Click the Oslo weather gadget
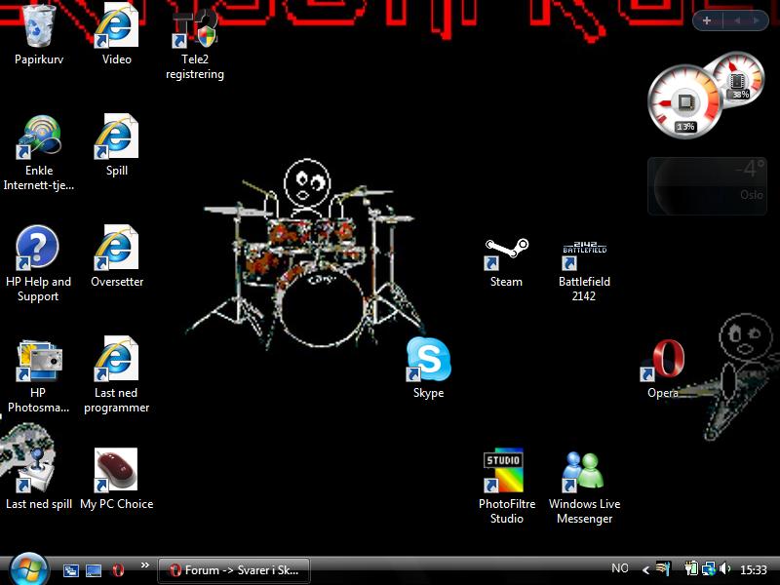The height and width of the screenshot is (585, 780). [x=707, y=186]
